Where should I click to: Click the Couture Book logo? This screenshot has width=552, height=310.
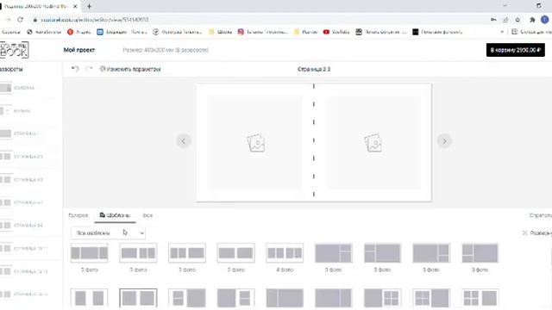click(x=14, y=50)
